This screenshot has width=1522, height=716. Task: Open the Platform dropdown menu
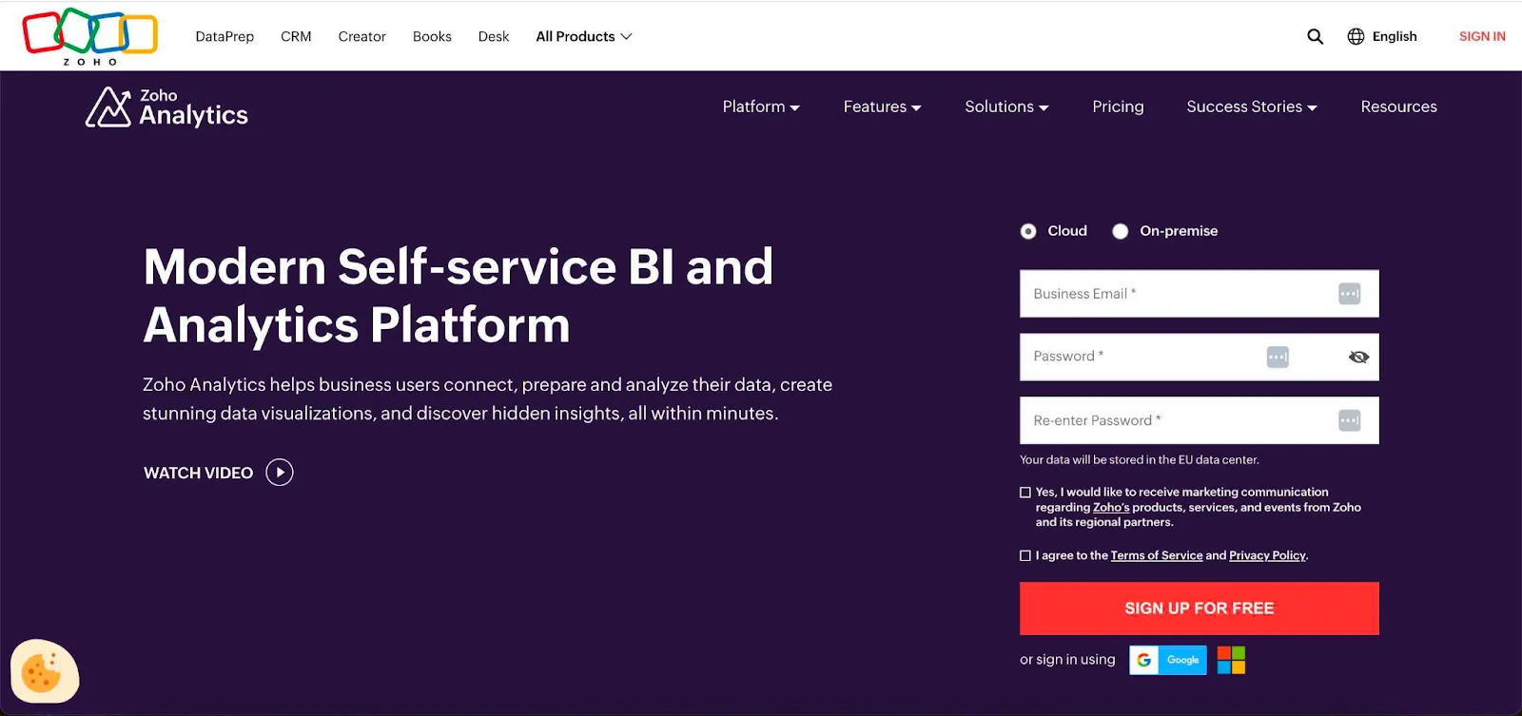(x=761, y=106)
